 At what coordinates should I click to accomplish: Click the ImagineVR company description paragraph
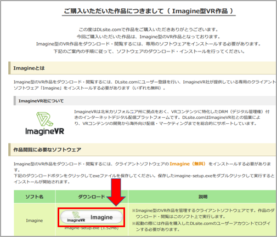(172, 118)
